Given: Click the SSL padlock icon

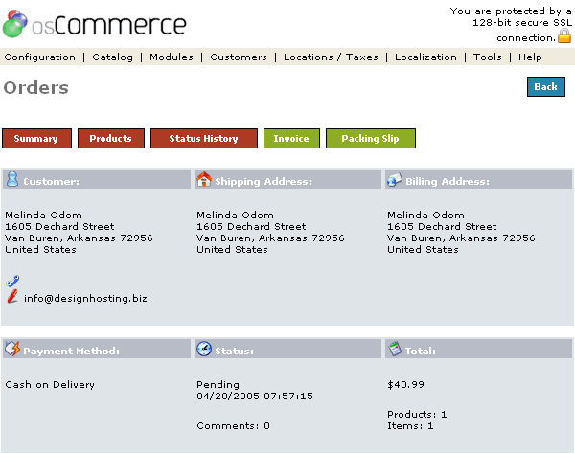Looking at the screenshot, I should (564, 36).
